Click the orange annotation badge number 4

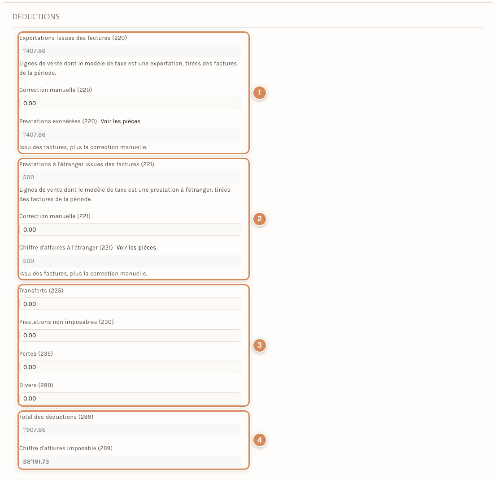tap(259, 440)
